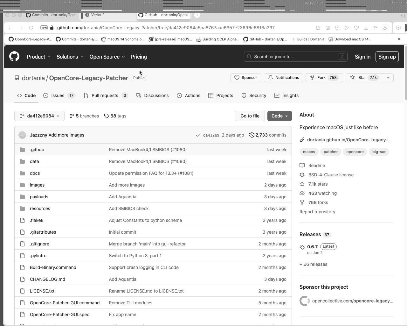Open the Pull requests tab

[106, 96]
